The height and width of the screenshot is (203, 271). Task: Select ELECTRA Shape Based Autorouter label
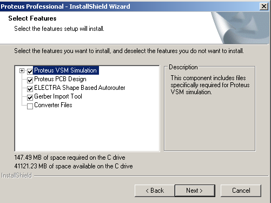pyautogui.click(x=80, y=88)
